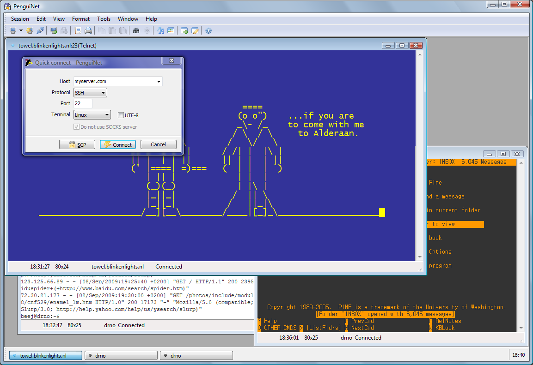This screenshot has width=533, height=365.
Task: Click scroll-up arrow in Telnet window scrollbar
Action: click(420, 54)
